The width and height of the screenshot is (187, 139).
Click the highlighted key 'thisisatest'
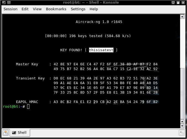click(x=101, y=50)
